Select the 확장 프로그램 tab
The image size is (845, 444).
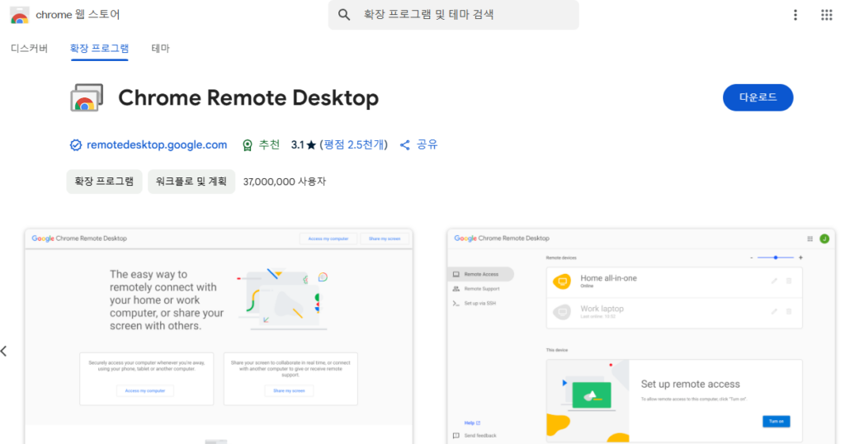point(99,48)
